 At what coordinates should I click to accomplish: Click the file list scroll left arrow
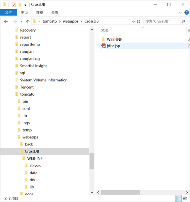(98, 192)
